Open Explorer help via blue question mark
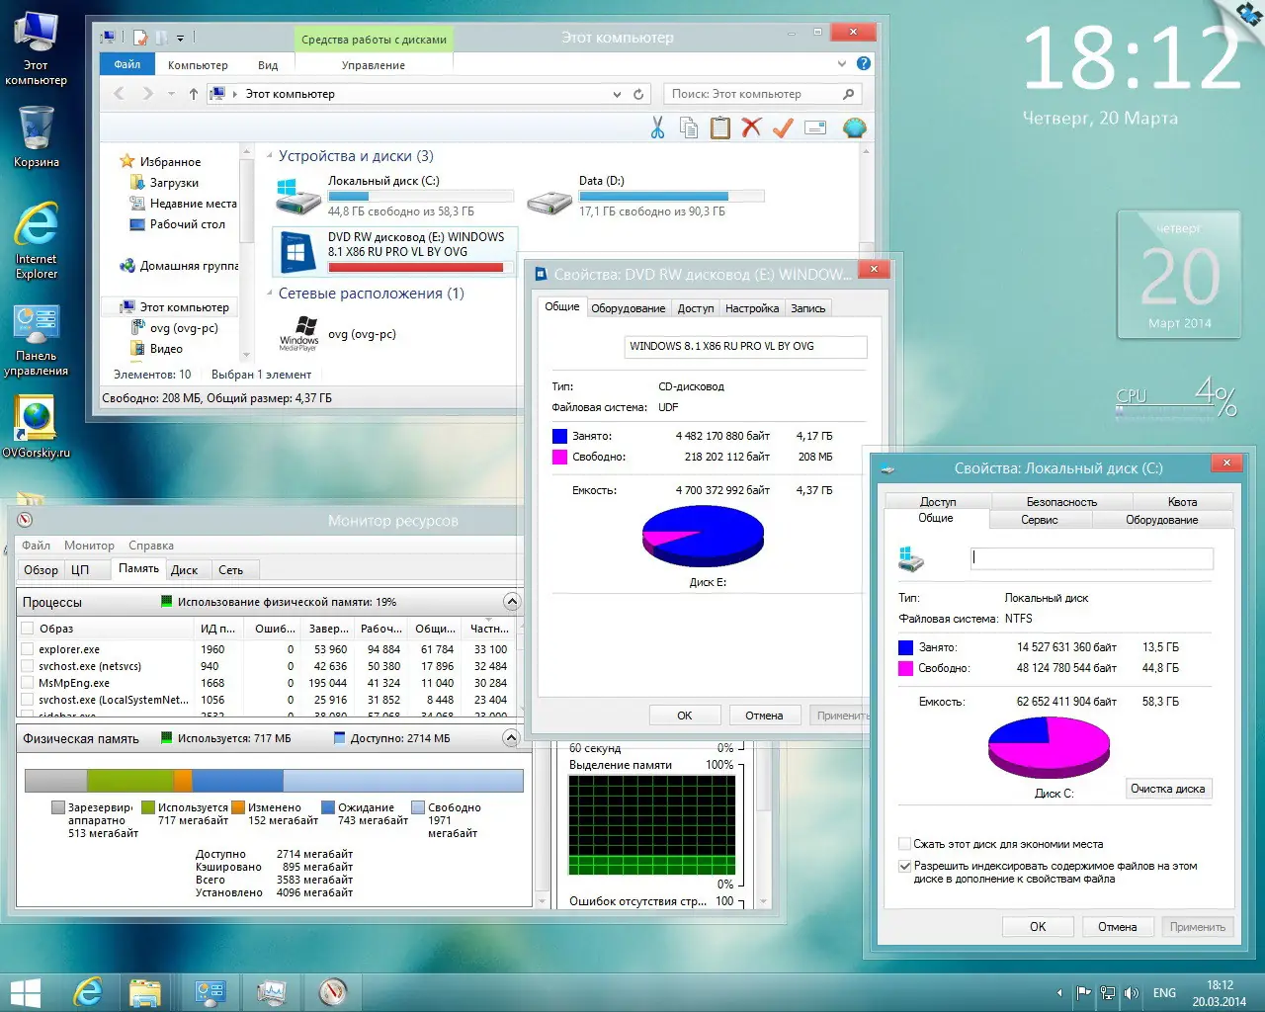The height and width of the screenshot is (1012, 1265). coord(864,63)
